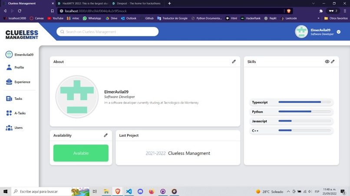Open Visual Studio Code from taskbar
Image resolution: width=350 pixels, height=196 pixels.
coord(129,191)
